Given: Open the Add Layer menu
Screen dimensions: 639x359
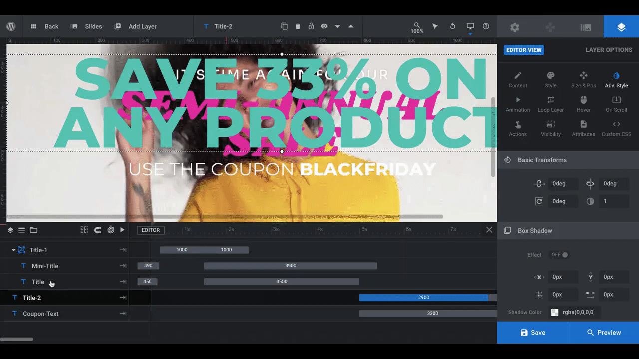Looking at the screenshot, I should pyautogui.click(x=135, y=26).
